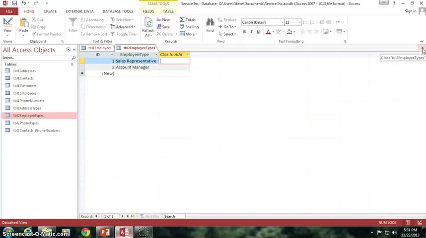Open PowerPoint from the taskbar
The width and height of the screenshot is (426, 238).
[x=105, y=233]
